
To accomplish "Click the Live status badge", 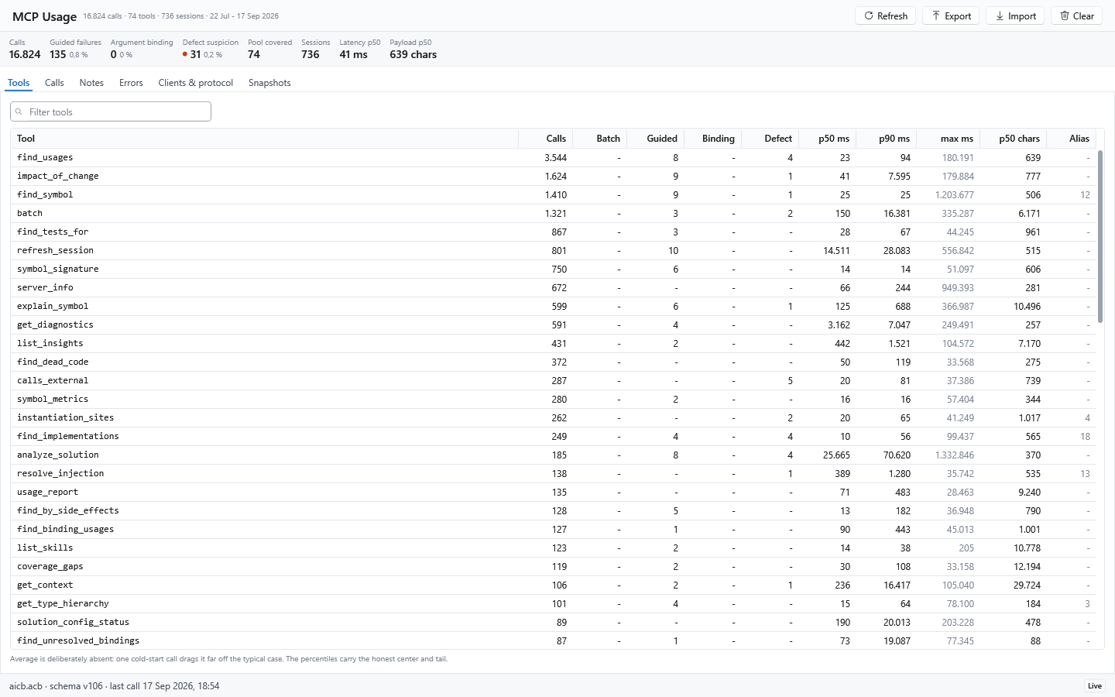I will tap(1095, 685).
